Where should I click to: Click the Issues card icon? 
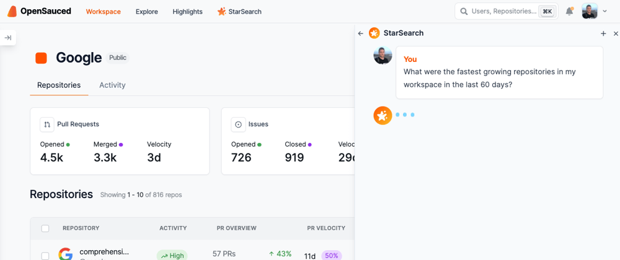click(x=238, y=124)
